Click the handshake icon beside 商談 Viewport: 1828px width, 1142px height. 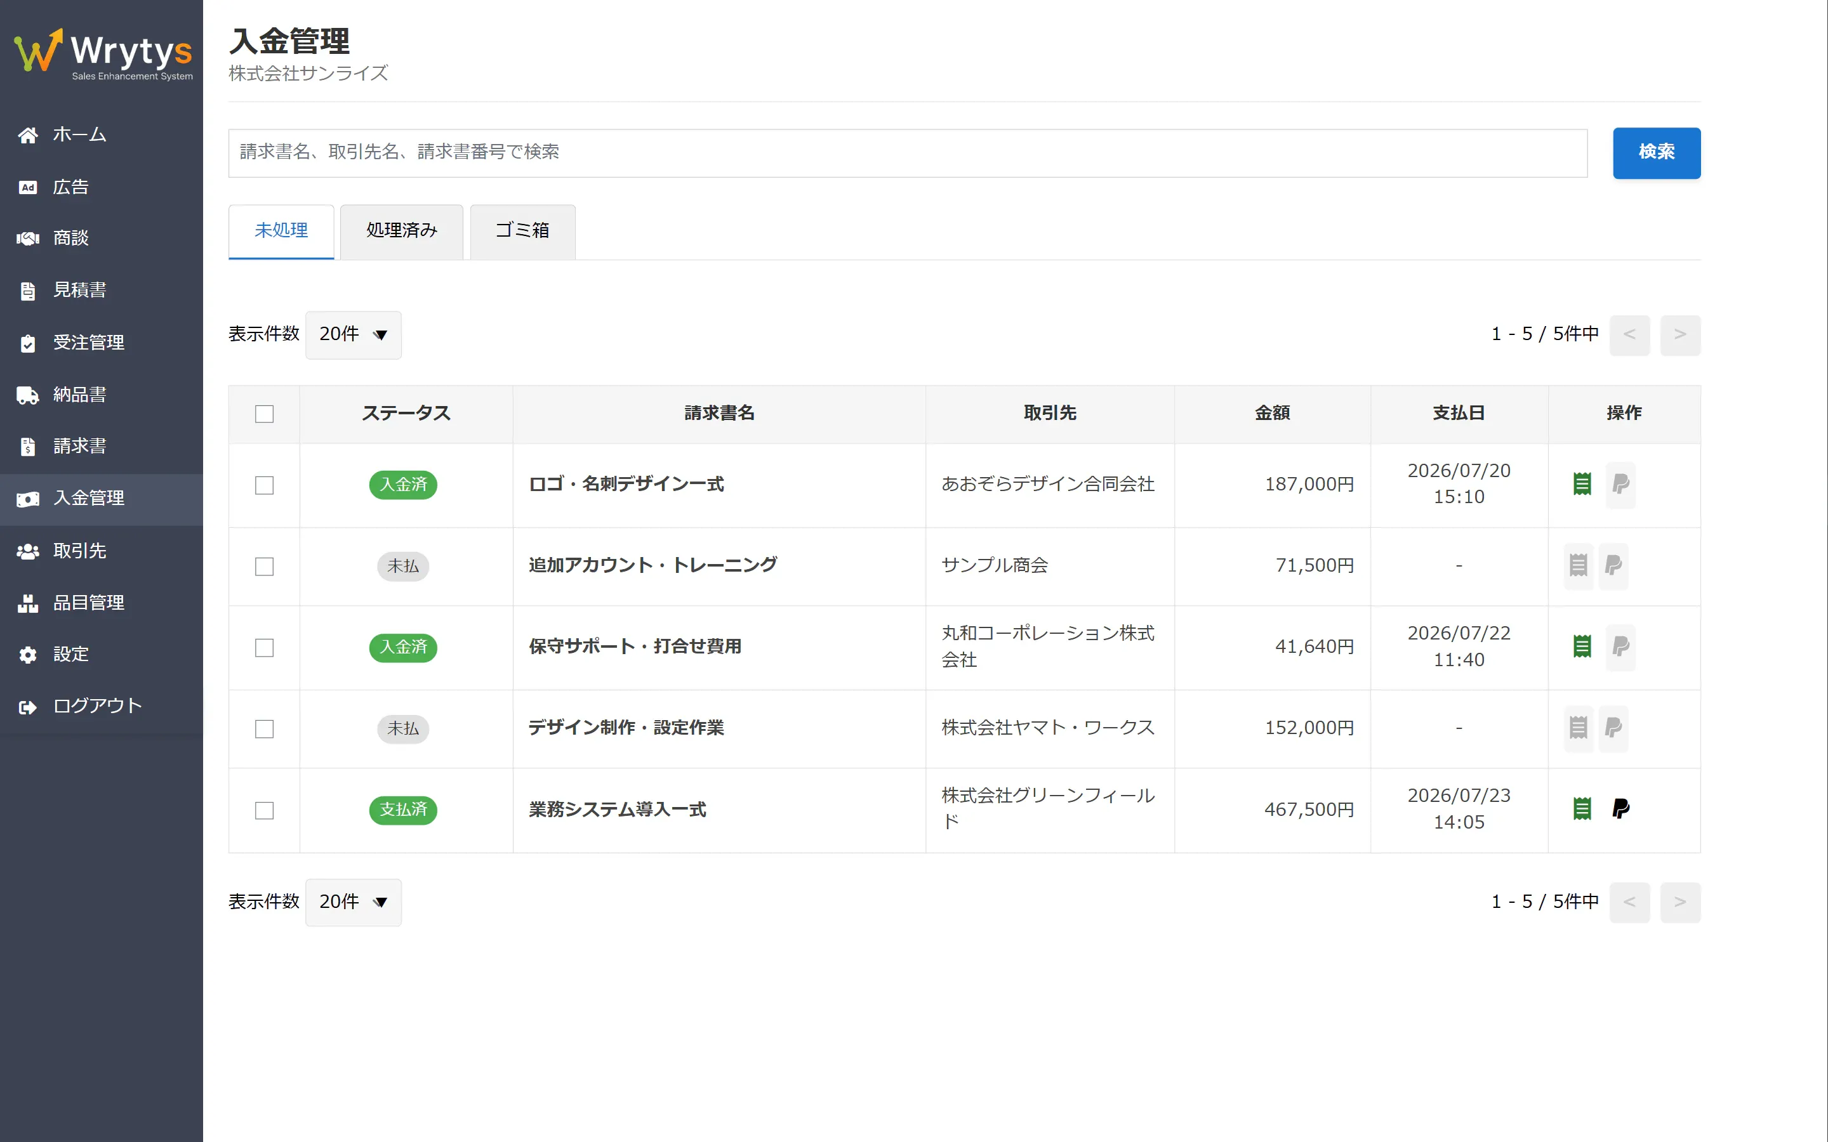click(x=28, y=239)
